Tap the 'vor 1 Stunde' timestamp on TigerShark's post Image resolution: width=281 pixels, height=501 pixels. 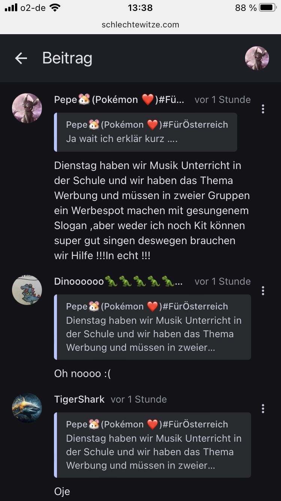coord(139,399)
